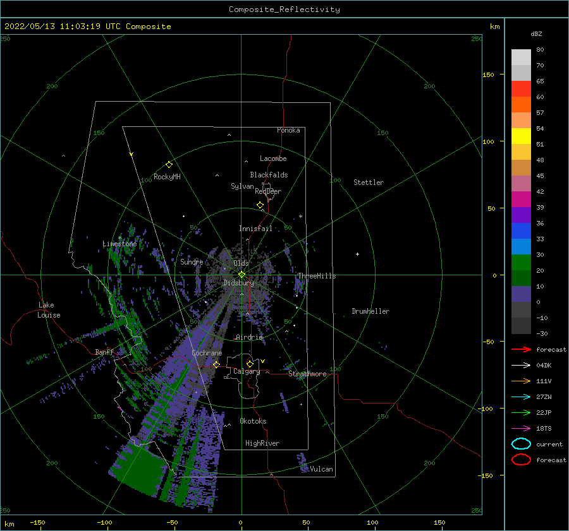Click the Okotoks label
This screenshot has width=569, height=531.
253,421
